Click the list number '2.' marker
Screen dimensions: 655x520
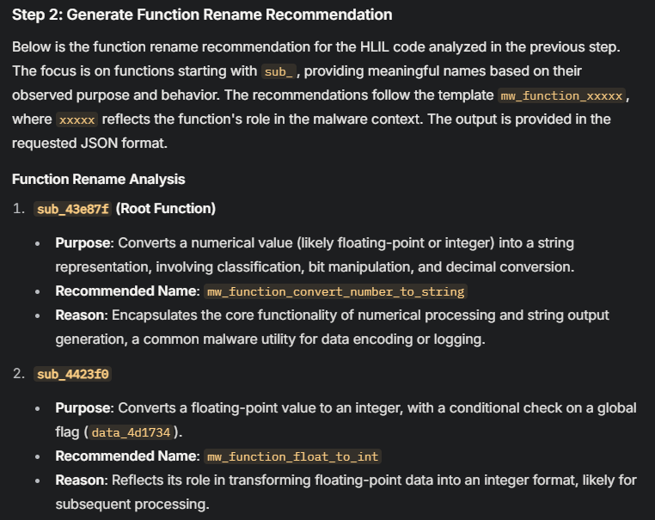click(19, 374)
